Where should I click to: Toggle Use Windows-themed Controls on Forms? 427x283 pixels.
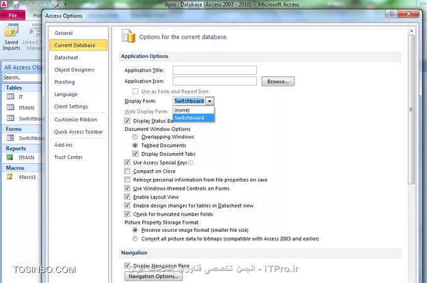point(127,188)
